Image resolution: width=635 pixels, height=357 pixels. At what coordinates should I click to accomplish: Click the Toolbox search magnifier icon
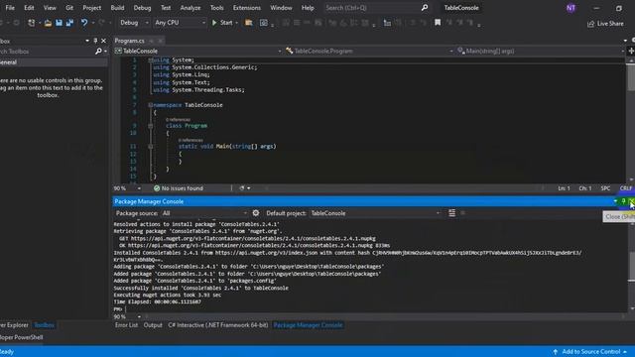click(98, 52)
